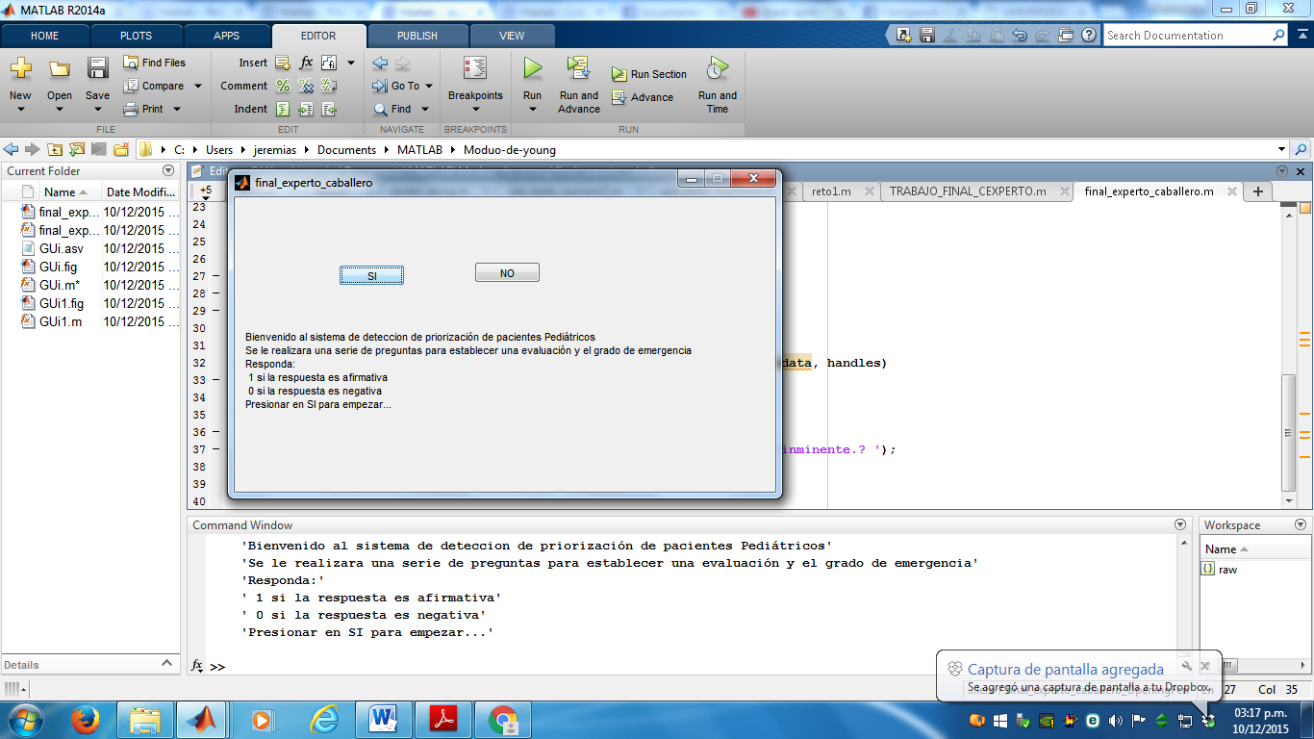Open Microsoft Word from the taskbar
Viewport: 1314px width, 739px height.
pyautogui.click(x=384, y=720)
